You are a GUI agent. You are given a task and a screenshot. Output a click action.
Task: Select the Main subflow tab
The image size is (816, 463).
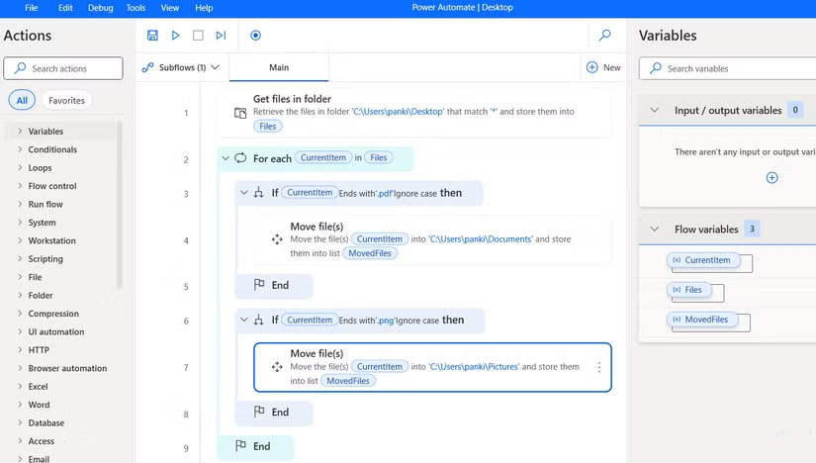(x=279, y=67)
